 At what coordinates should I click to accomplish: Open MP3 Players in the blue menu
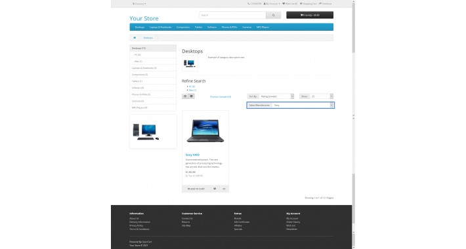point(263,27)
